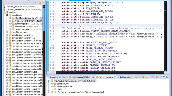Viewport: 172px width, 96px height.
Task: Refresh the SVN Repositories view
Action: tap(147, 77)
